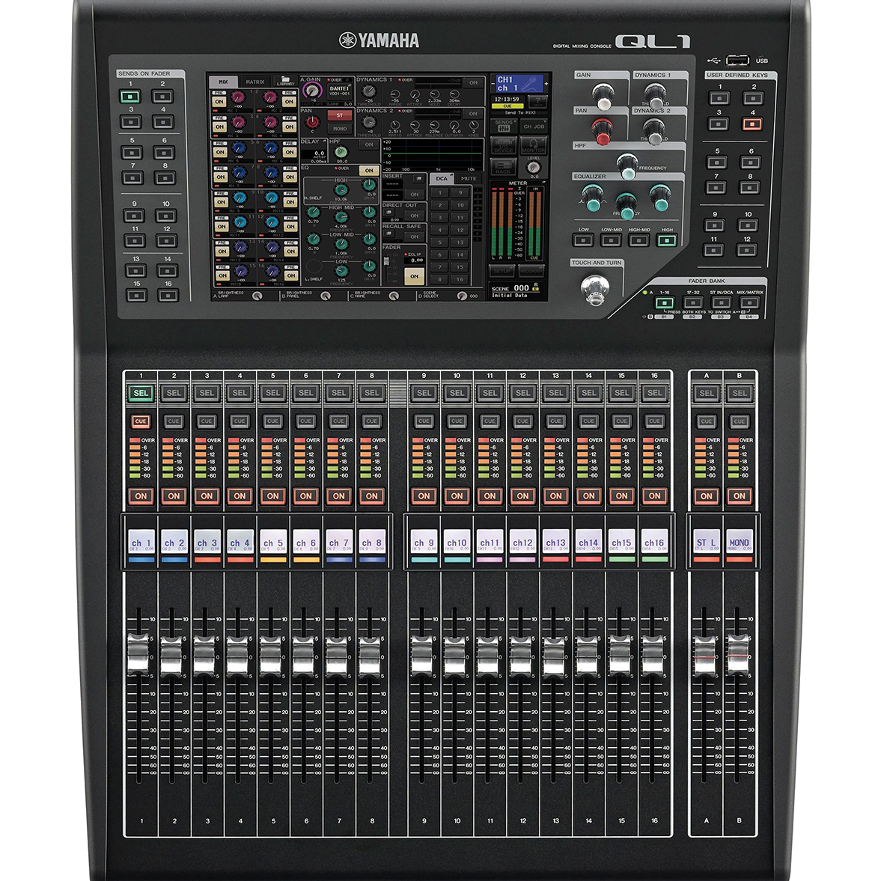
Task: Toggle the FADER ON button on touchscreen
Action: coord(414,276)
